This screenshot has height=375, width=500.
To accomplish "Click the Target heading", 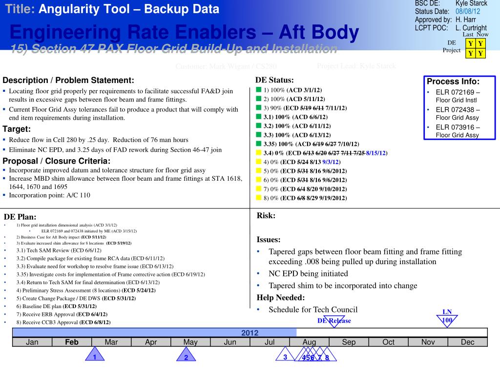I will [17, 129].
